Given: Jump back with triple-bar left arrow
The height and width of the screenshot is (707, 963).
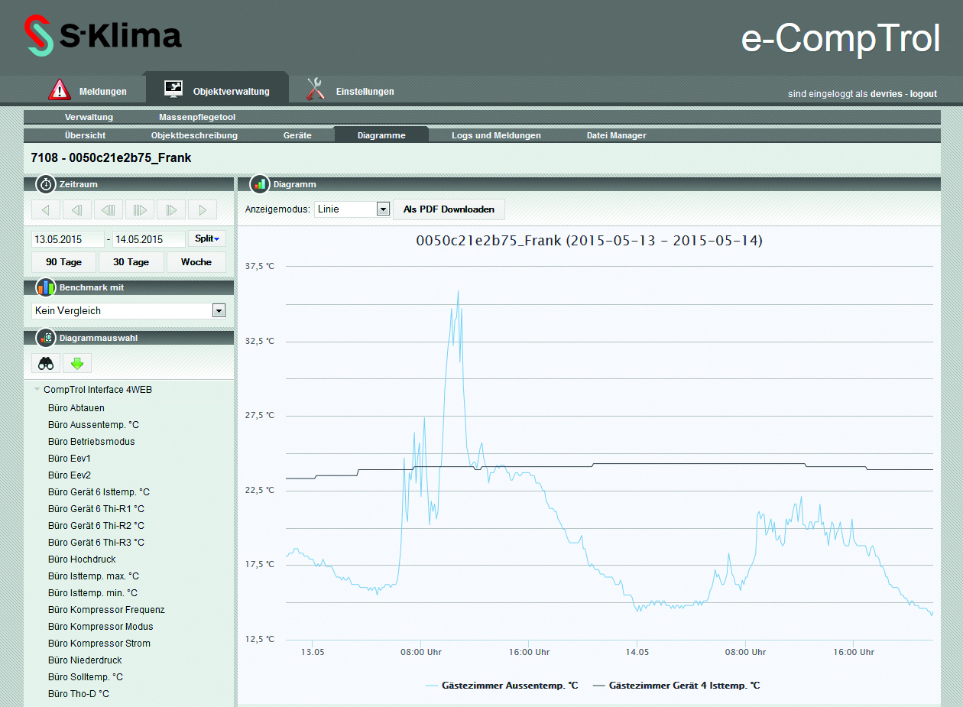Looking at the screenshot, I should point(109,210).
